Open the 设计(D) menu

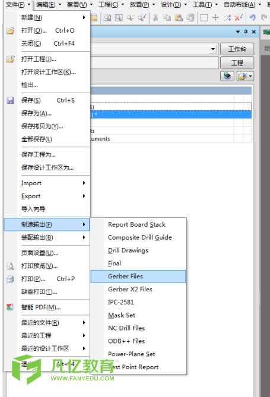pyautogui.click(x=174, y=5)
